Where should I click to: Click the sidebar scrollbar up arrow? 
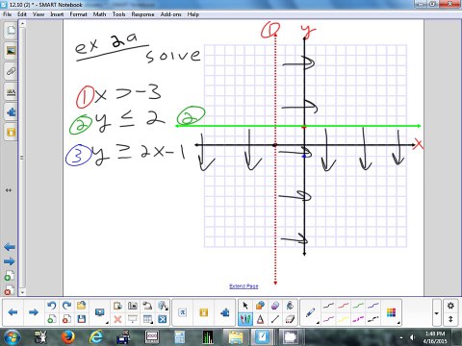click(x=22, y=24)
